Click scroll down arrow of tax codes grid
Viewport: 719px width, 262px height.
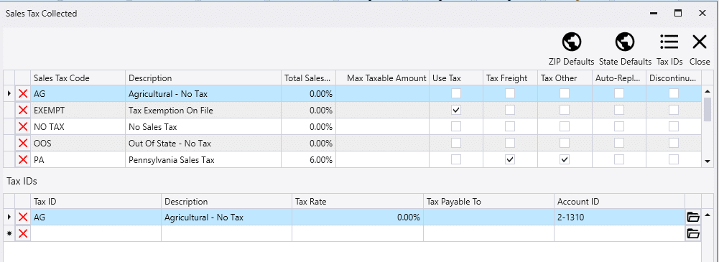pyautogui.click(x=708, y=162)
